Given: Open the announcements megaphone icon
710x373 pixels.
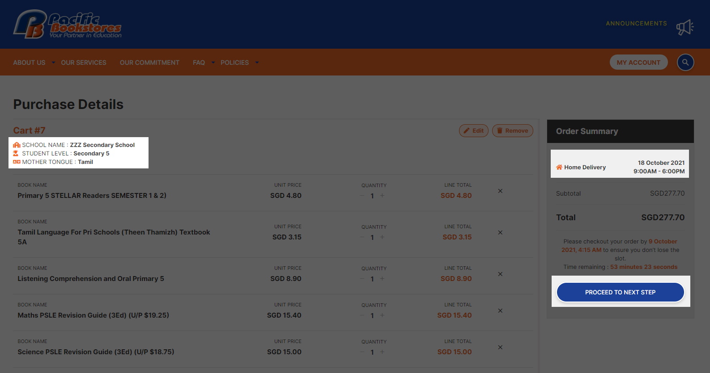Looking at the screenshot, I should (x=685, y=27).
